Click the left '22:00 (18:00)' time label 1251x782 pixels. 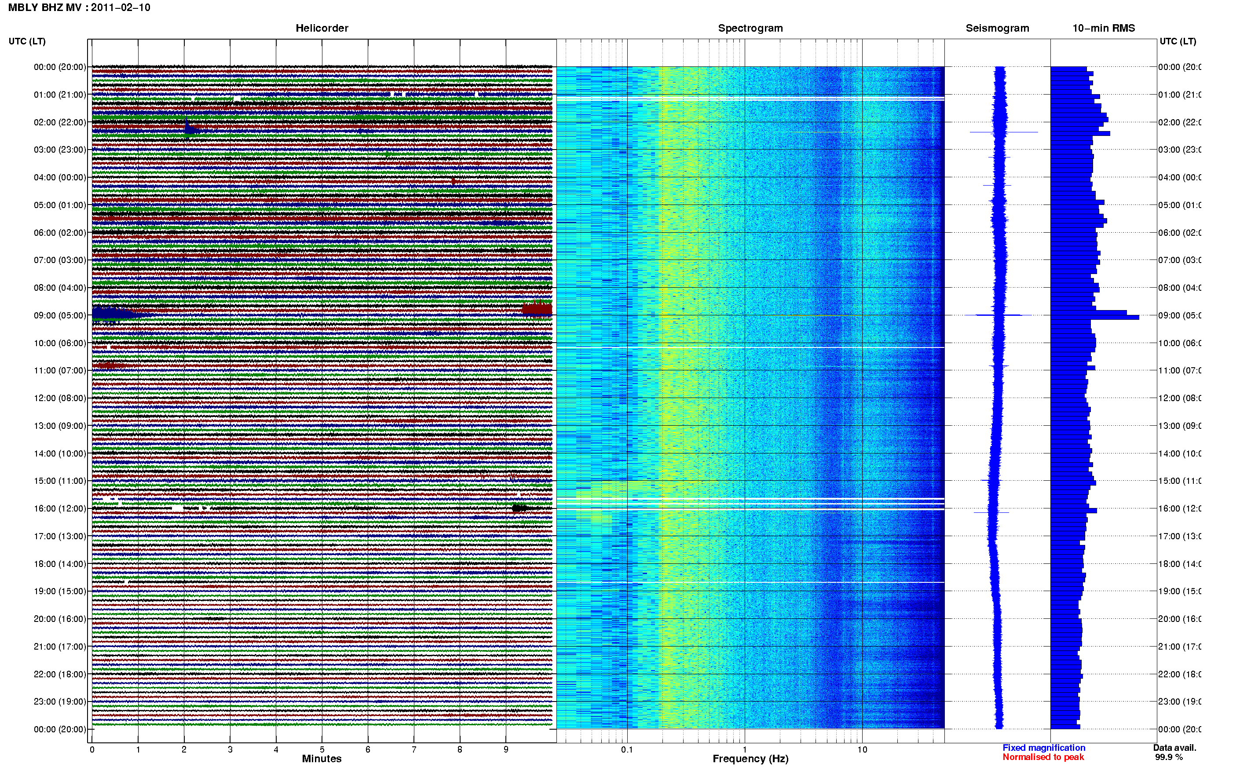click(x=60, y=674)
